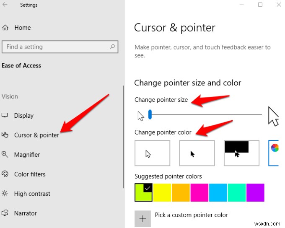285x228 pixels.
Task: Open the Display settings
Action: click(24, 116)
